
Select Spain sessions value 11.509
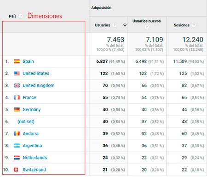point(180,61)
